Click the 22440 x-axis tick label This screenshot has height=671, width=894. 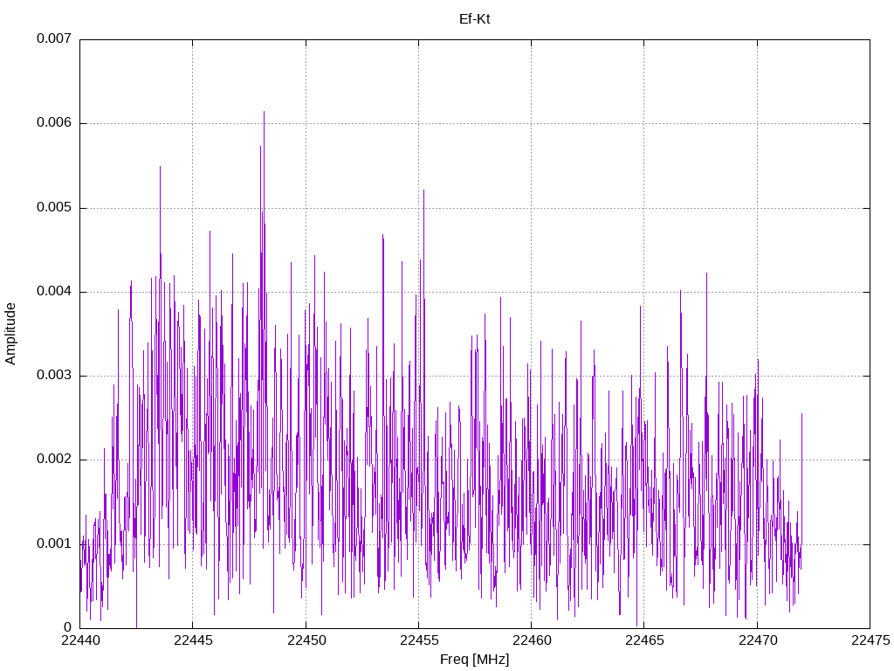point(79,640)
